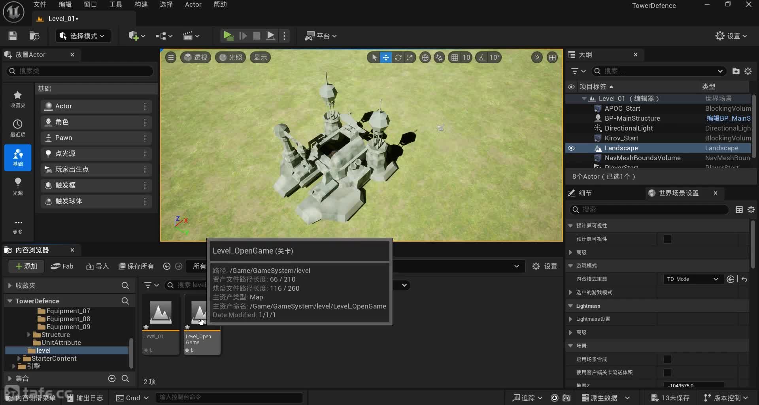
Task: Enable the precomputed visibility checkbox
Action: click(667, 239)
